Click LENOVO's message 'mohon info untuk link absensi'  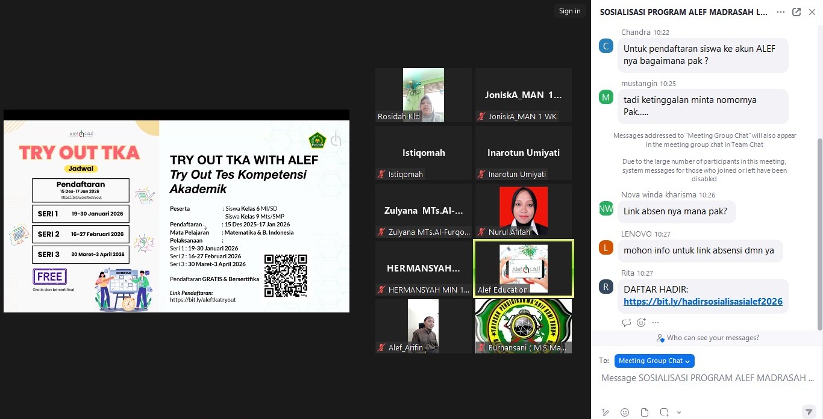pyautogui.click(x=700, y=250)
